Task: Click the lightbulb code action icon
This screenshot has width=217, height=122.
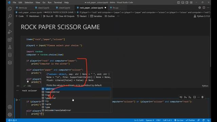Action: [28, 82]
